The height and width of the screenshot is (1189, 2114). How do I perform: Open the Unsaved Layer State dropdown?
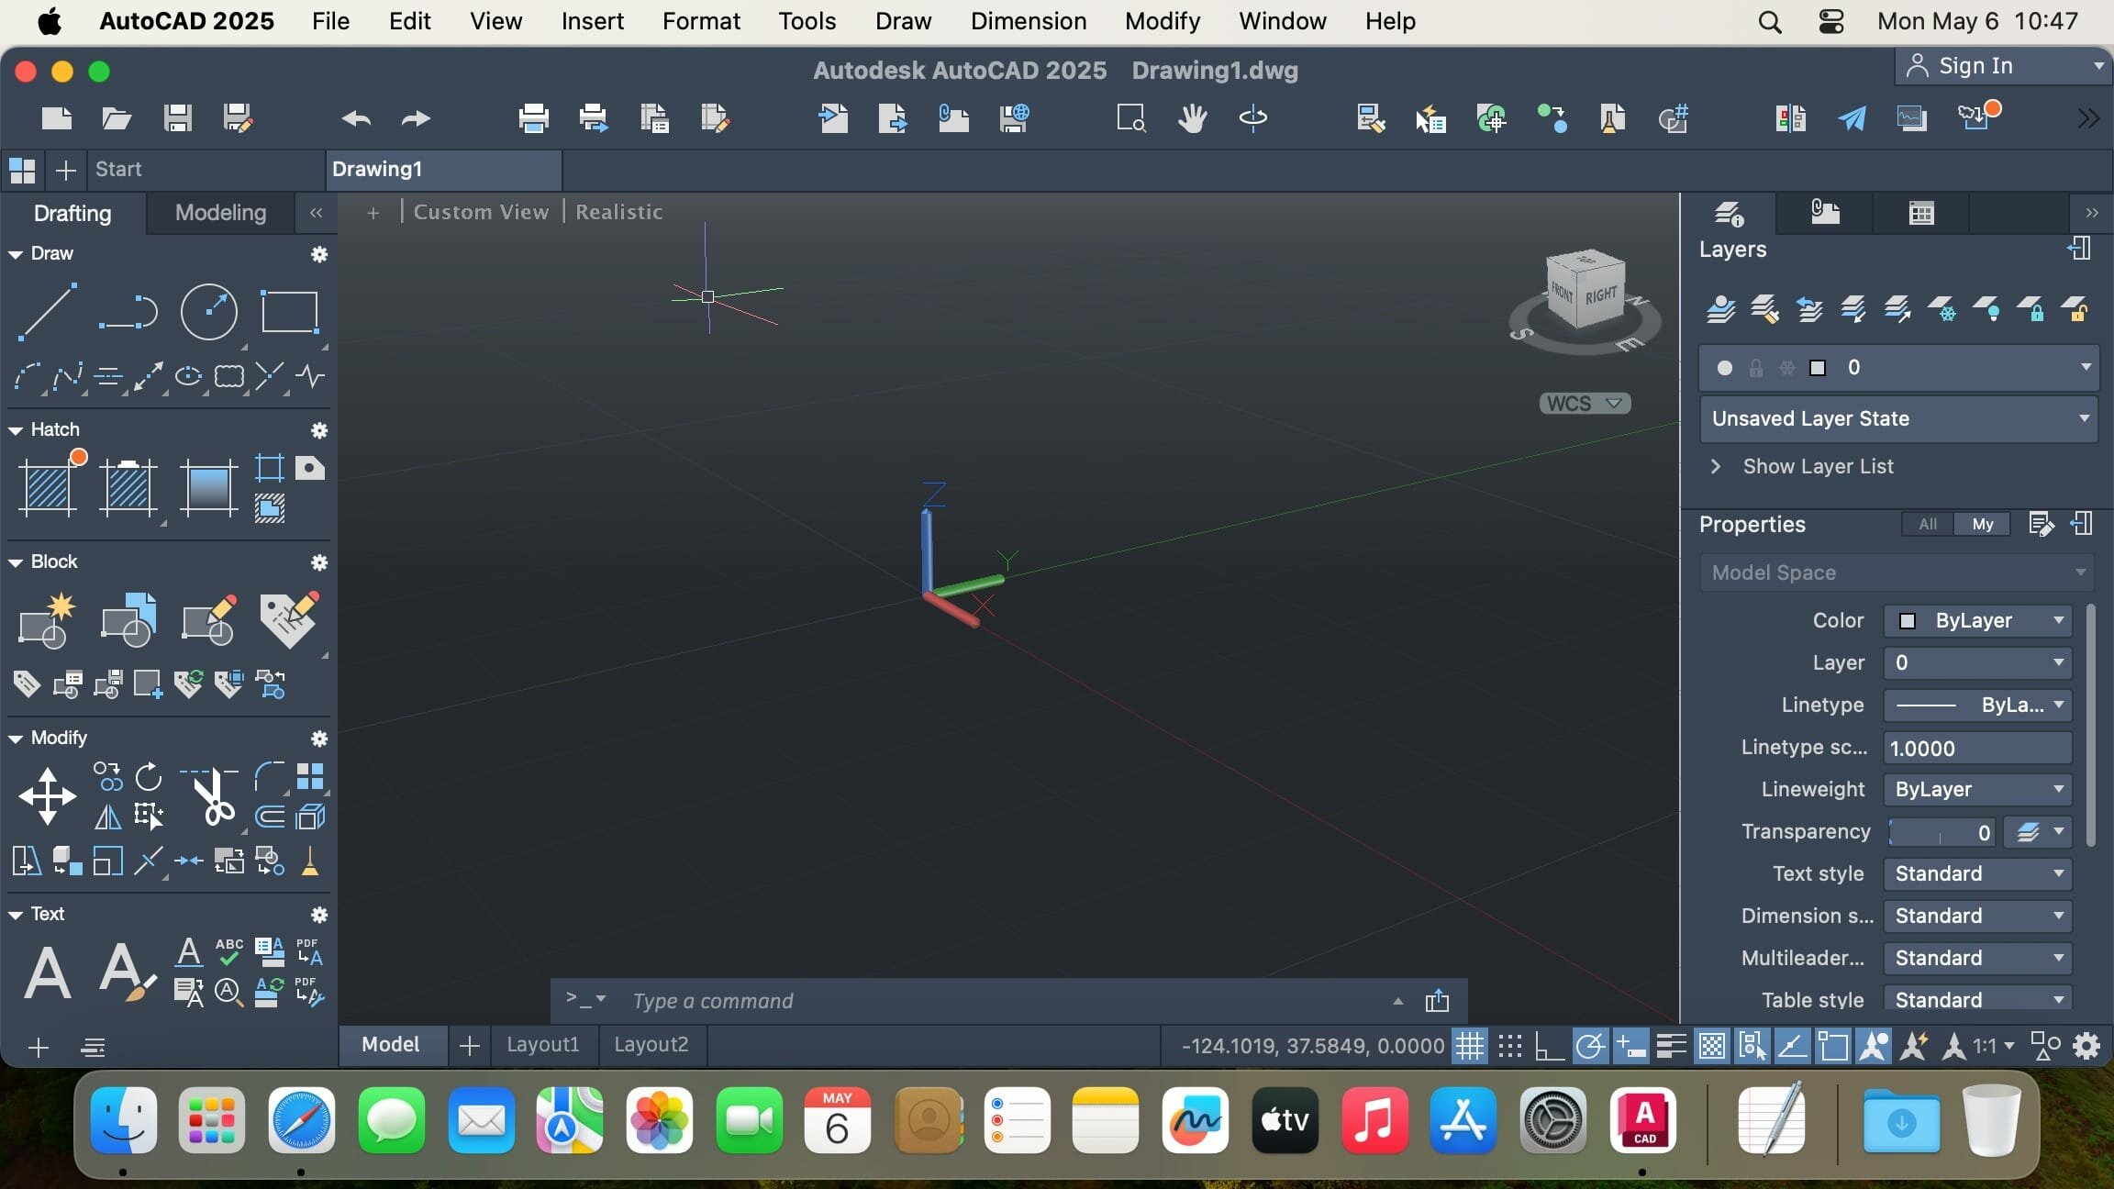pos(1898,418)
